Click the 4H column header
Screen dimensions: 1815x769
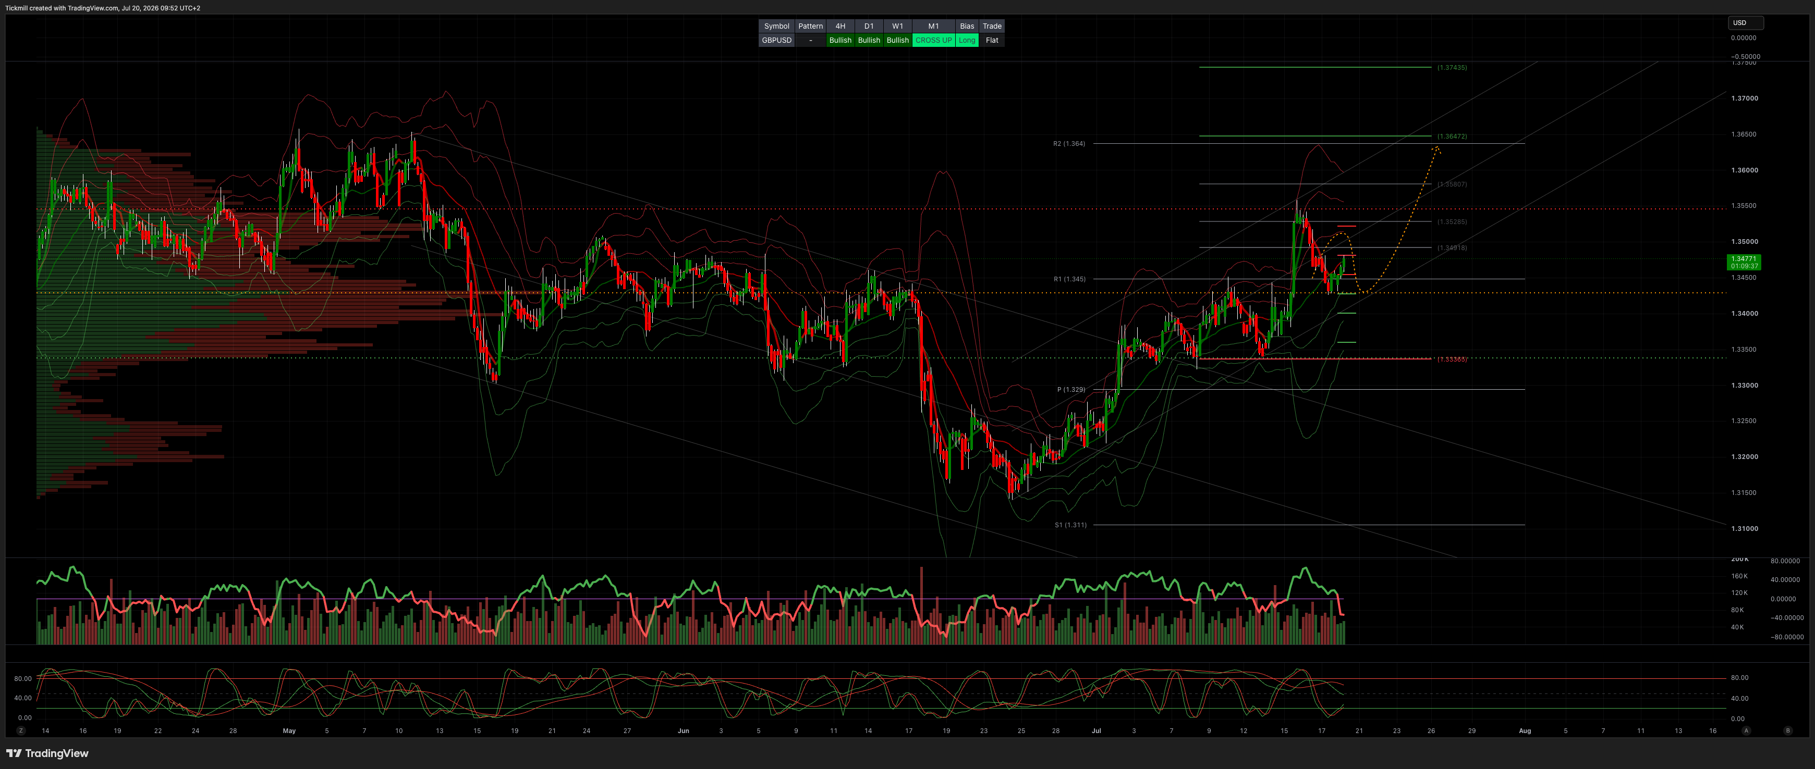pyautogui.click(x=840, y=26)
